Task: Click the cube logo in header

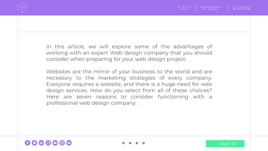Action: tap(22, 8)
